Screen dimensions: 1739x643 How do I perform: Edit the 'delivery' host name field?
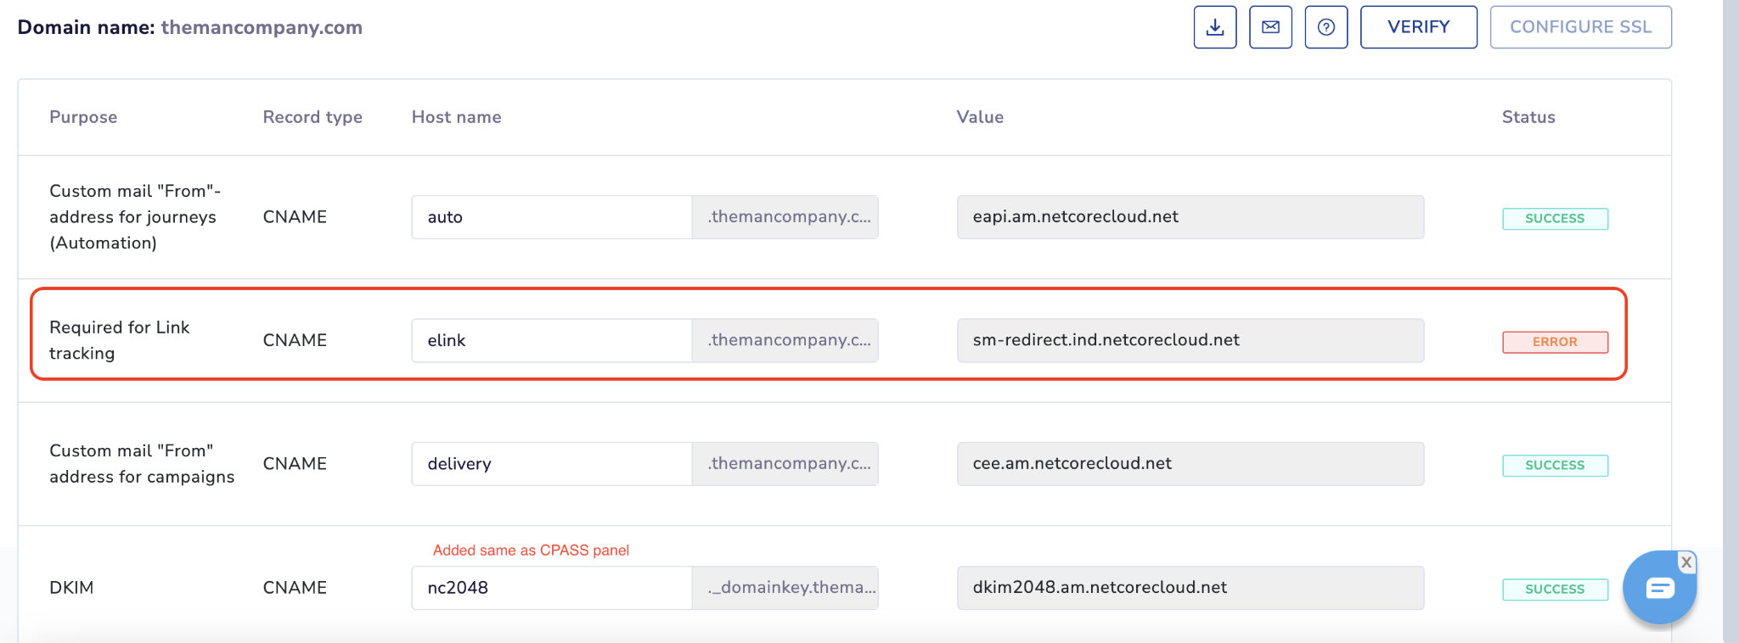coord(552,464)
